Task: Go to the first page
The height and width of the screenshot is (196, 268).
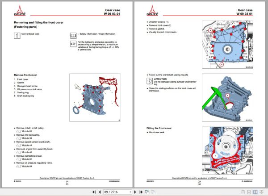Action: tap(94, 192)
